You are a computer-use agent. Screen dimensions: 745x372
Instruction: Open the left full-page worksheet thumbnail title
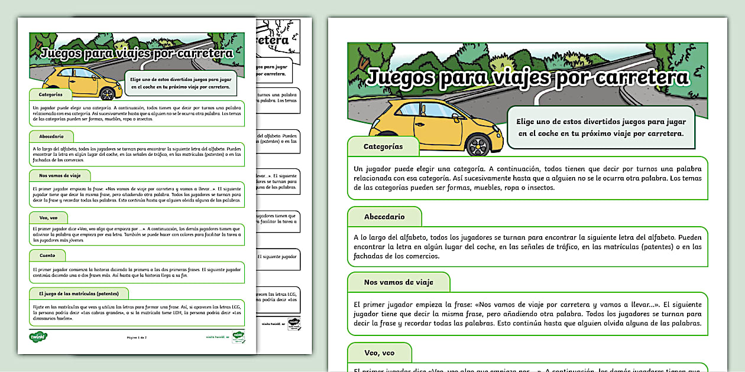(x=137, y=53)
